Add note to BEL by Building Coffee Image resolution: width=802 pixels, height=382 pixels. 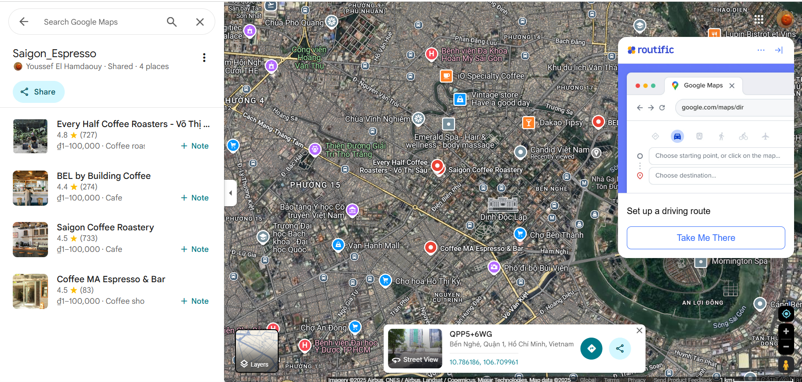pyautogui.click(x=195, y=198)
